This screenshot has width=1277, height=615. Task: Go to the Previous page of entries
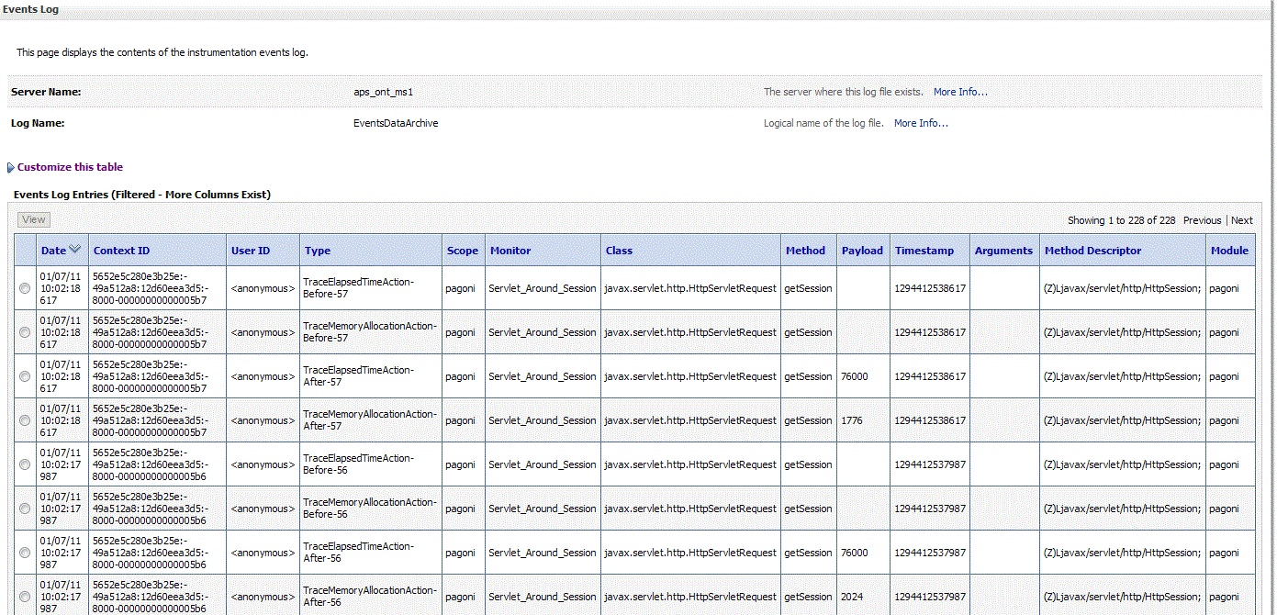click(1202, 220)
